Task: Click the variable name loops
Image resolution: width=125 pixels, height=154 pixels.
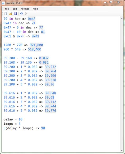Action: coord(8,124)
